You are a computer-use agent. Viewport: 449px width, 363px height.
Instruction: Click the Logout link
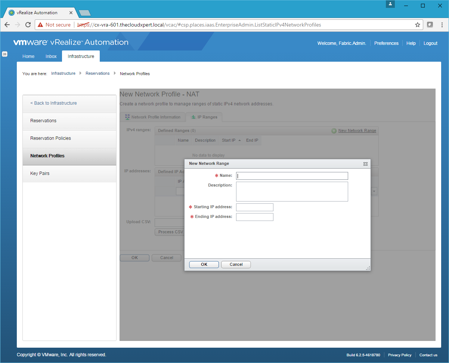click(430, 43)
